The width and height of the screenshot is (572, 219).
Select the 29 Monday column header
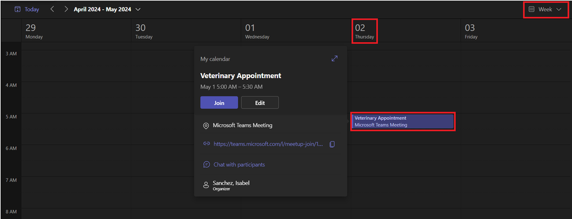coord(34,31)
